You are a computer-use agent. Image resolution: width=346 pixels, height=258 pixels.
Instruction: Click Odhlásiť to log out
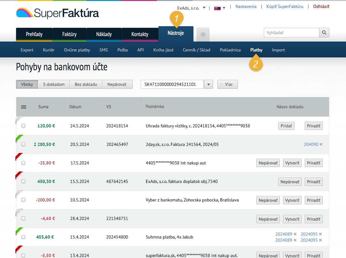point(321,6)
